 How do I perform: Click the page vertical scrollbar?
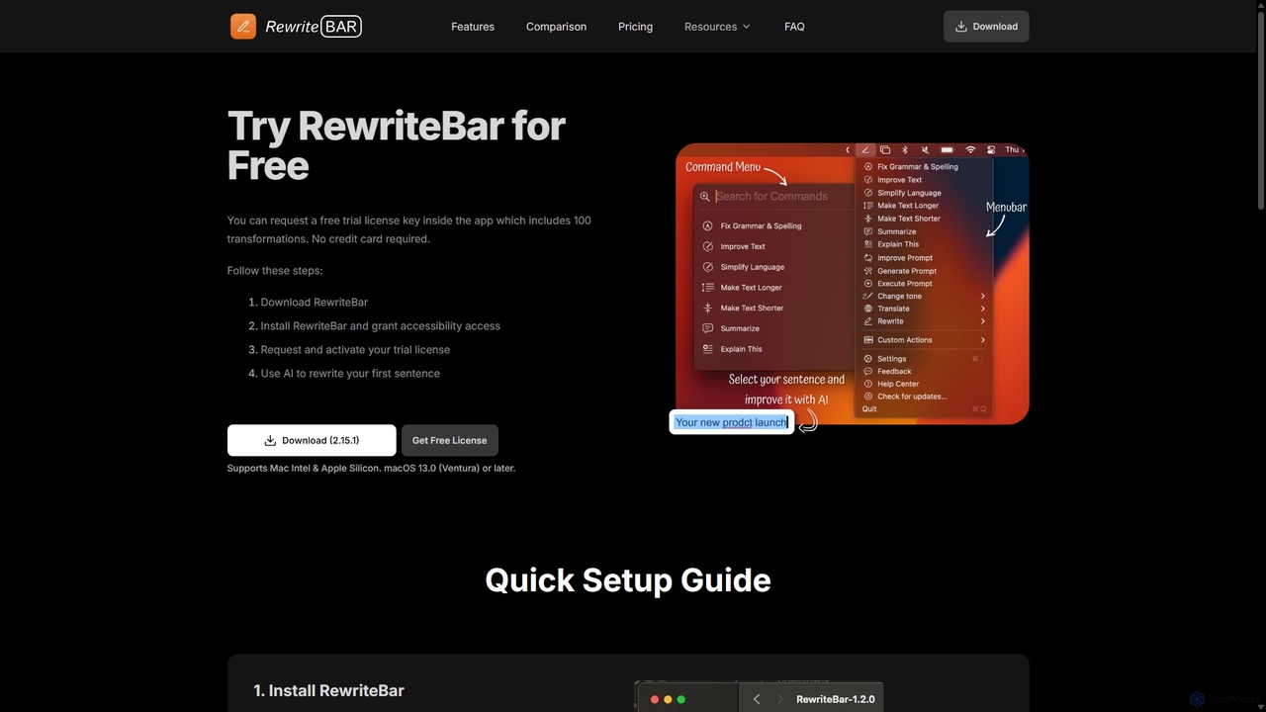[1260, 109]
